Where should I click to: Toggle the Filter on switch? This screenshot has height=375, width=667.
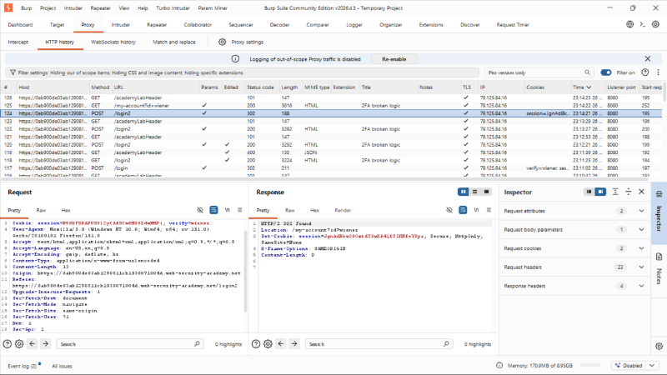[606, 72]
